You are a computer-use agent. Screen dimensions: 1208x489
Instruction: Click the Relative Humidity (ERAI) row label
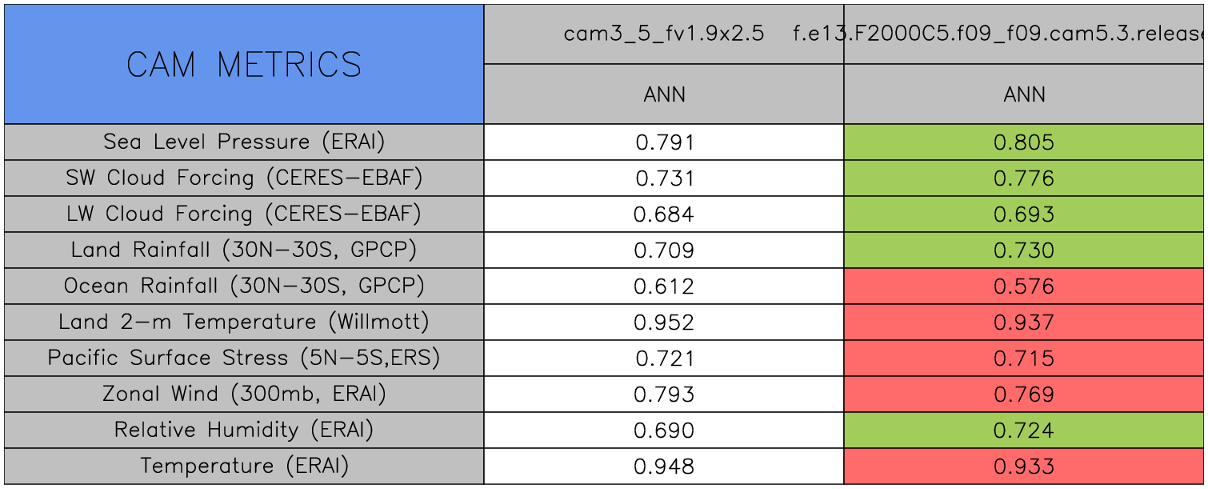click(x=244, y=430)
